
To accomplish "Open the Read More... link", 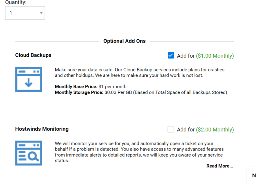I will pyautogui.click(x=219, y=166).
